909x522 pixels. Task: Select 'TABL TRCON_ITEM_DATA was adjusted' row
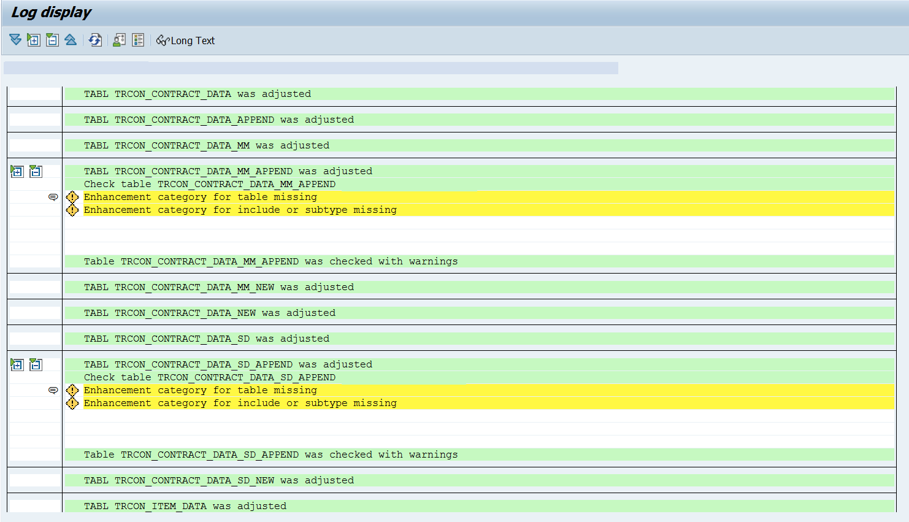coord(479,506)
